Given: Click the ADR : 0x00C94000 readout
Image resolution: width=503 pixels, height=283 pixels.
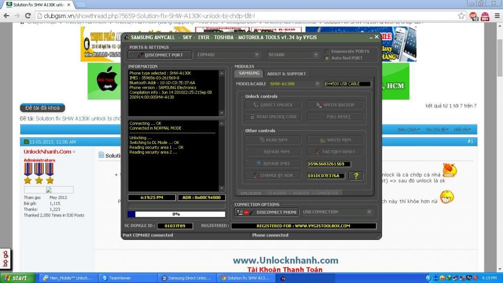Looking at the screenshot, I should (x=201, y=198).
